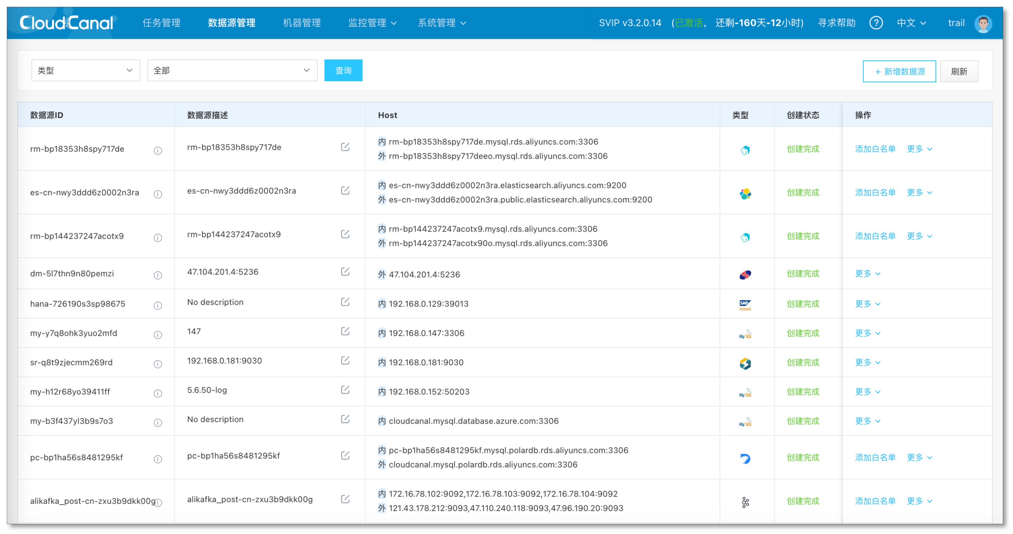Click the 刷新 button
The height and width of the screenshot is (534, 1013).
(x=959, y=71)
